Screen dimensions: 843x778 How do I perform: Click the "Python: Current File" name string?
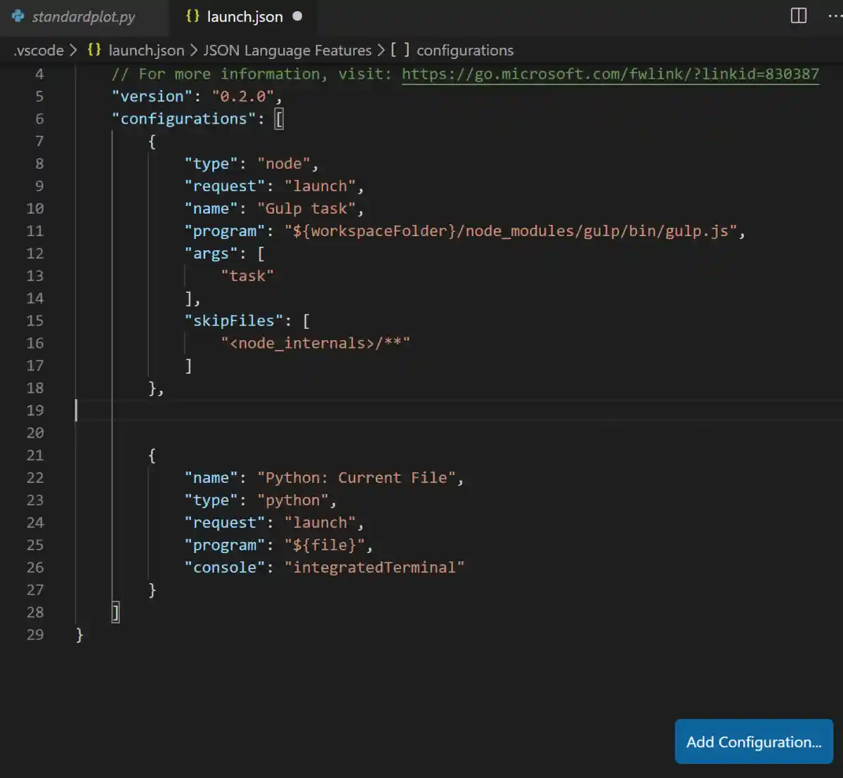[x=355, y=478]
